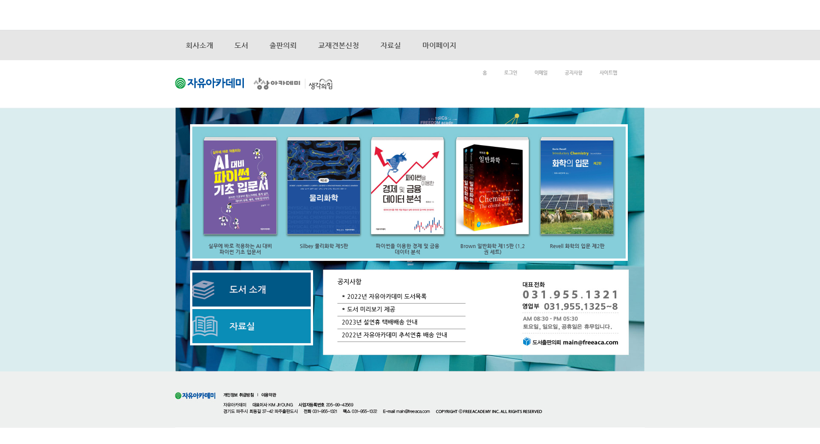Click the stacked books icon in 도서 소개
The image size is (820, 444).
point(204,290)
